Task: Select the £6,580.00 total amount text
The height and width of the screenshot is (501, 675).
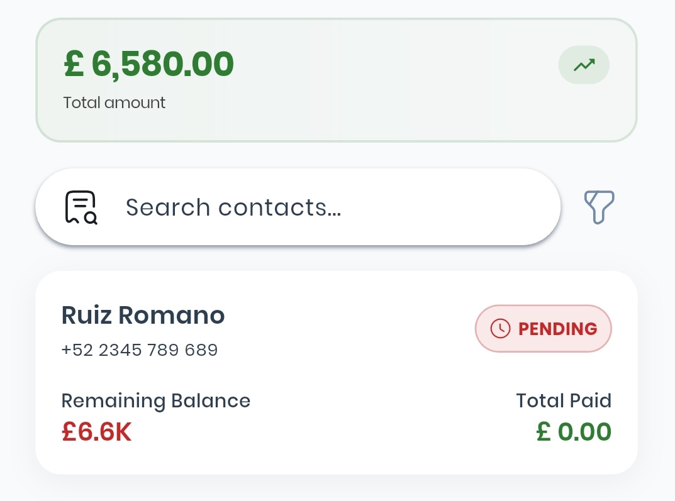Action: tap(148, 63)
